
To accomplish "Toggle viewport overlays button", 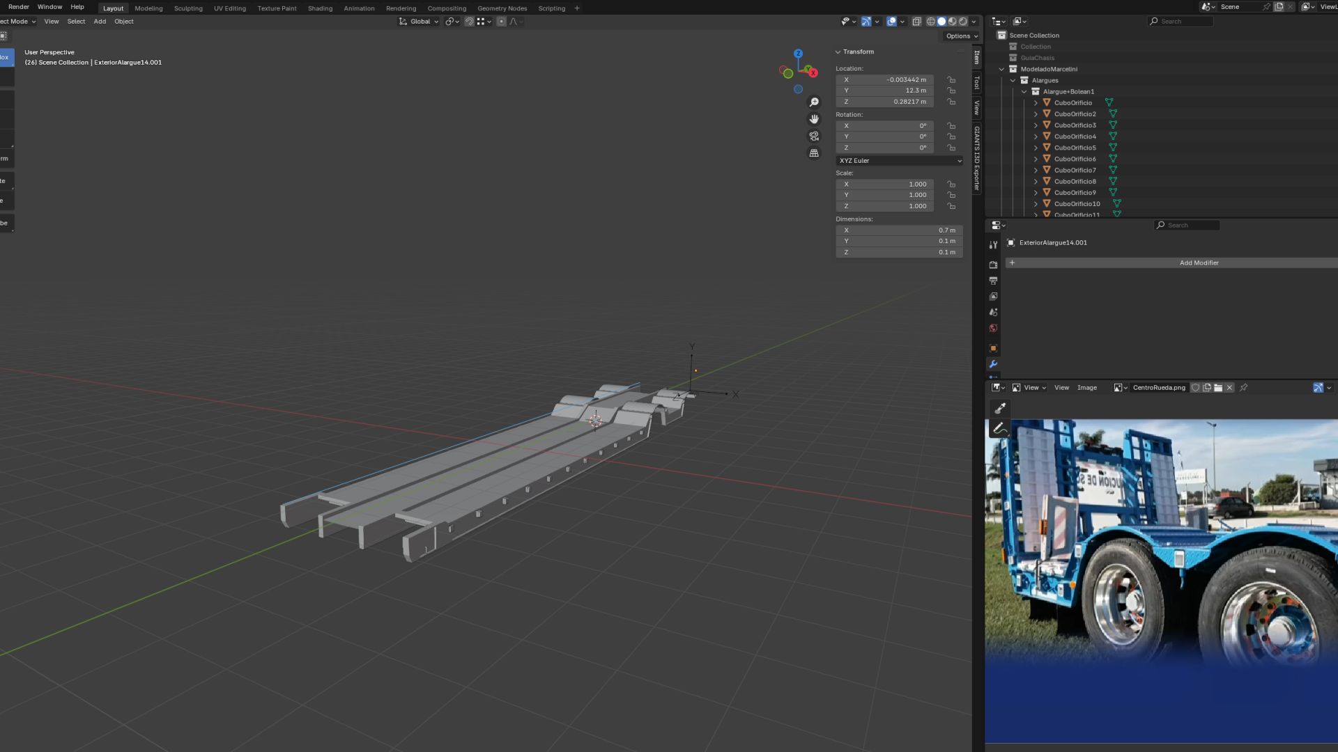I will point(891,22).
